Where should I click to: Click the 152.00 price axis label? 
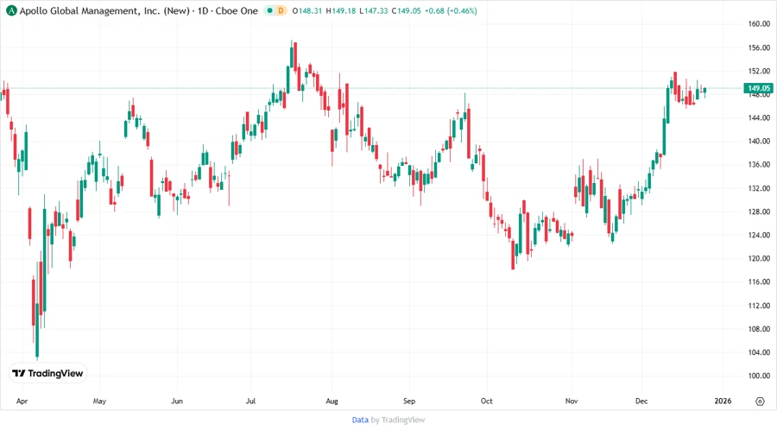(759, 71)
